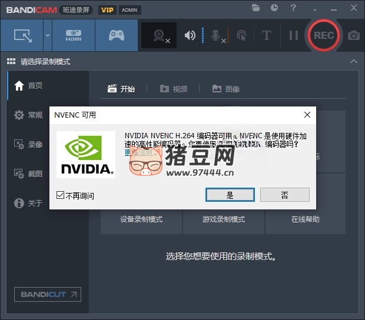The image size is (365, 320).
Task: Open the help question mark icon
Action: [293, 8]
